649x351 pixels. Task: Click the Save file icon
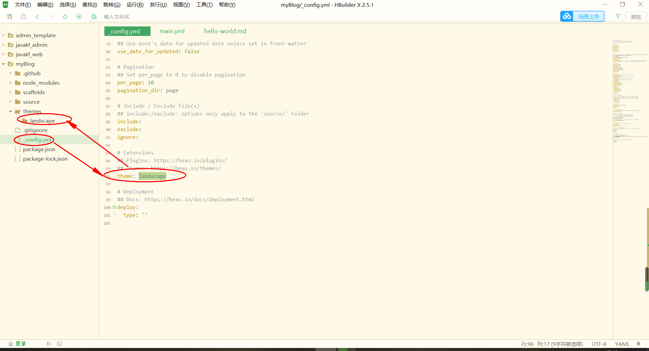(x=23, y=17)
